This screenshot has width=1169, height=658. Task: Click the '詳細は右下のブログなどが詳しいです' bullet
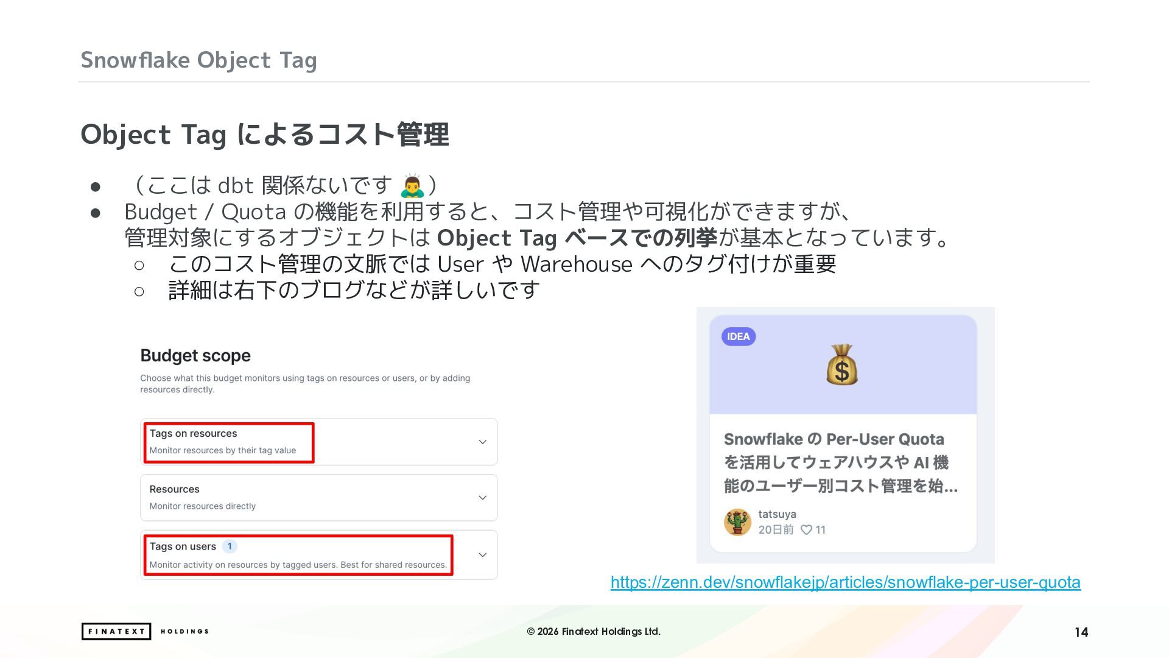[x=354, y=290]
